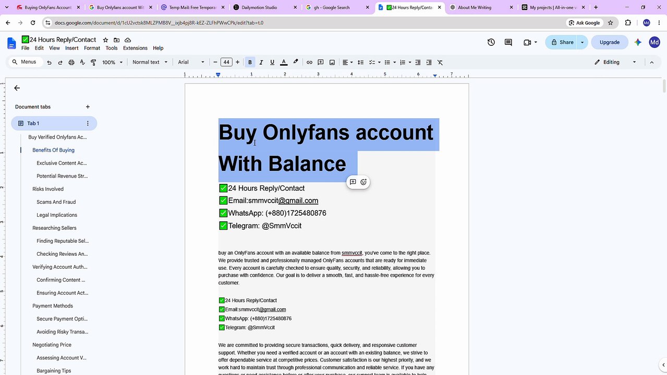
Task: Select the Paint format tool
Action: tap(93, 63)
